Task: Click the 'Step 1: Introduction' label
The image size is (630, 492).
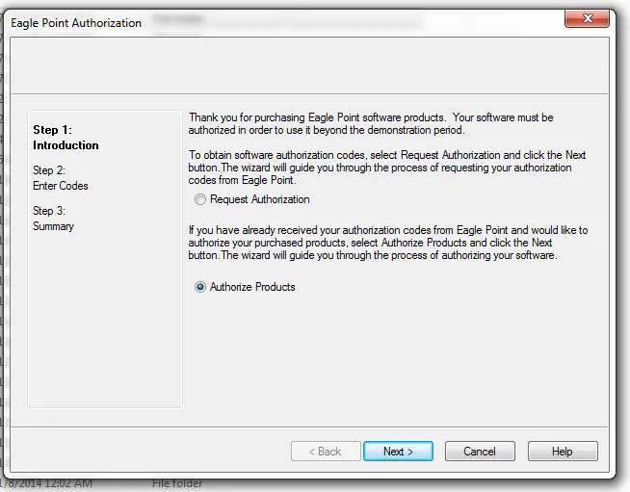Action: point(66,138)
